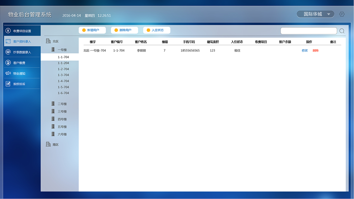Collapse the 一号楼 building node

(62, 50)
